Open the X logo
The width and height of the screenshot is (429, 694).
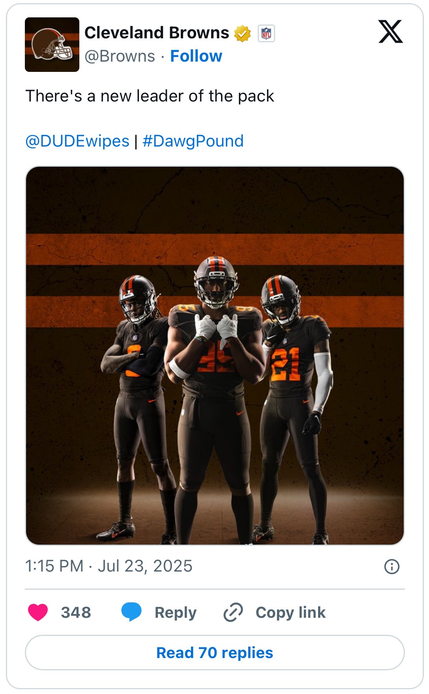(x=390, y=32)
